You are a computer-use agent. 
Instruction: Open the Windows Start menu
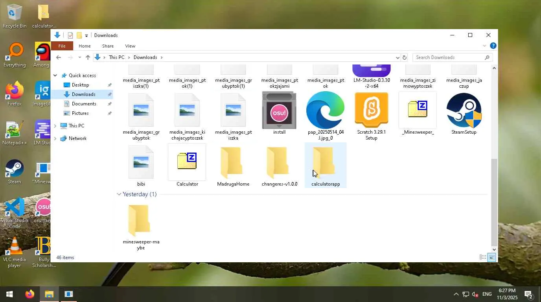tap(9, 294)
